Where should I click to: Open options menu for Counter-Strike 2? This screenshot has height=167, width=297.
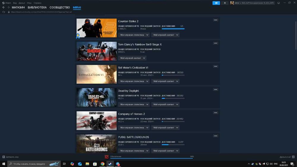click(216, 20)
